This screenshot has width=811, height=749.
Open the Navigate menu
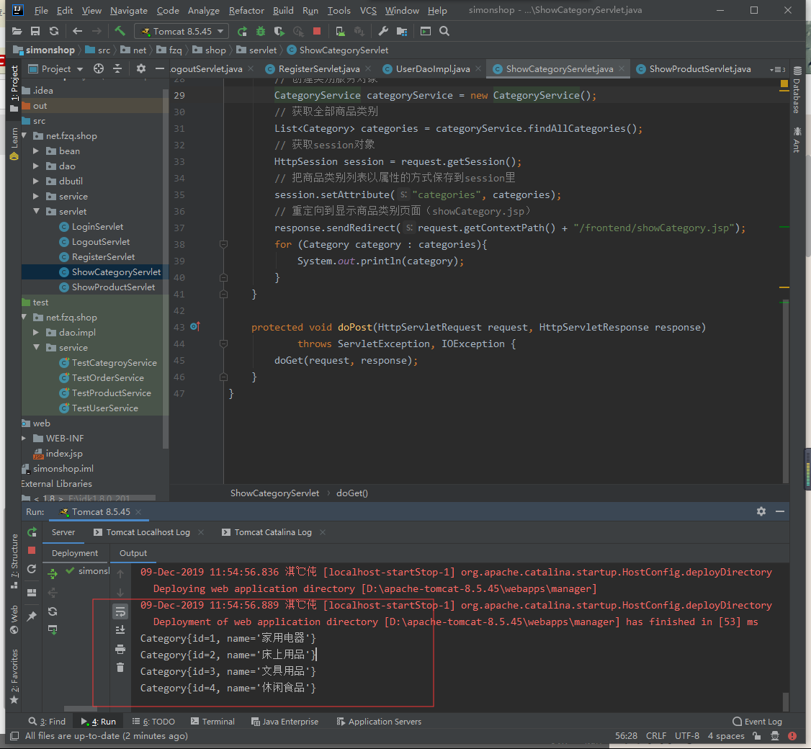pyautogui.click(x=129, y=10)
